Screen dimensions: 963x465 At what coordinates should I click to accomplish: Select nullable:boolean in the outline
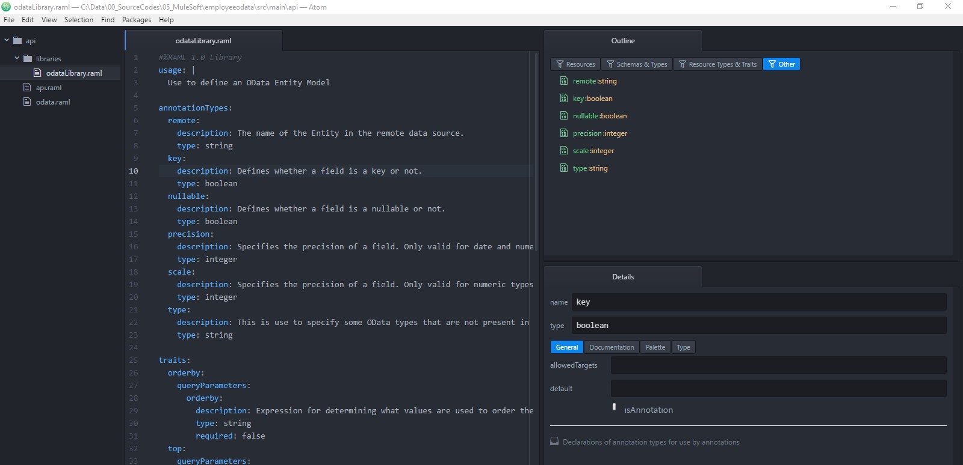(600, 116)
